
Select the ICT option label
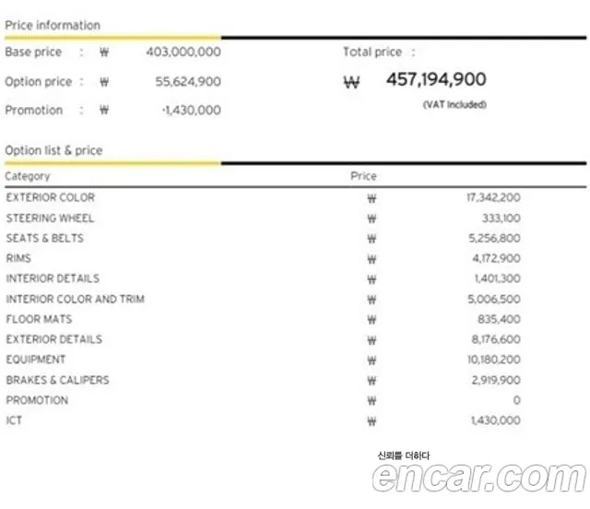pyautogui.click(x=14, y=420)
